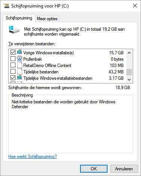Click the Annuleren button
The width and height of the screenshot is (141, 176).
(x=124, y=169)
